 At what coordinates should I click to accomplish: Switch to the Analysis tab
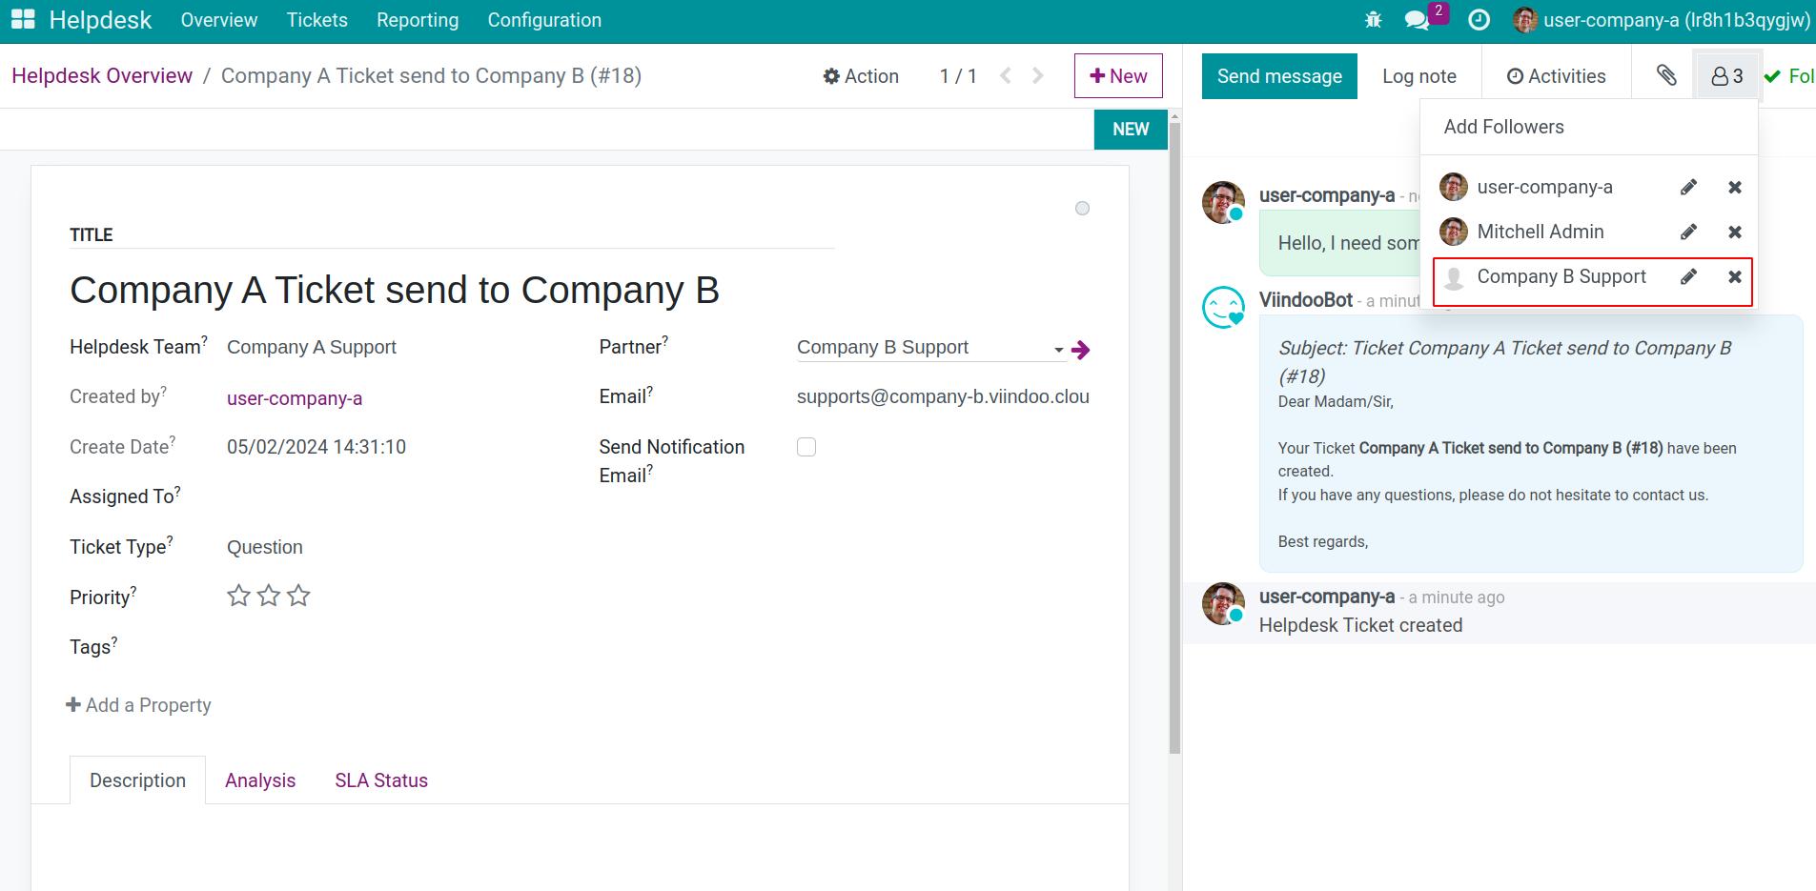[260, 780]
